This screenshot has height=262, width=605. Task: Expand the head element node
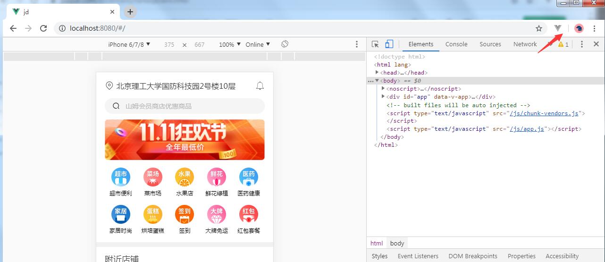377,72
